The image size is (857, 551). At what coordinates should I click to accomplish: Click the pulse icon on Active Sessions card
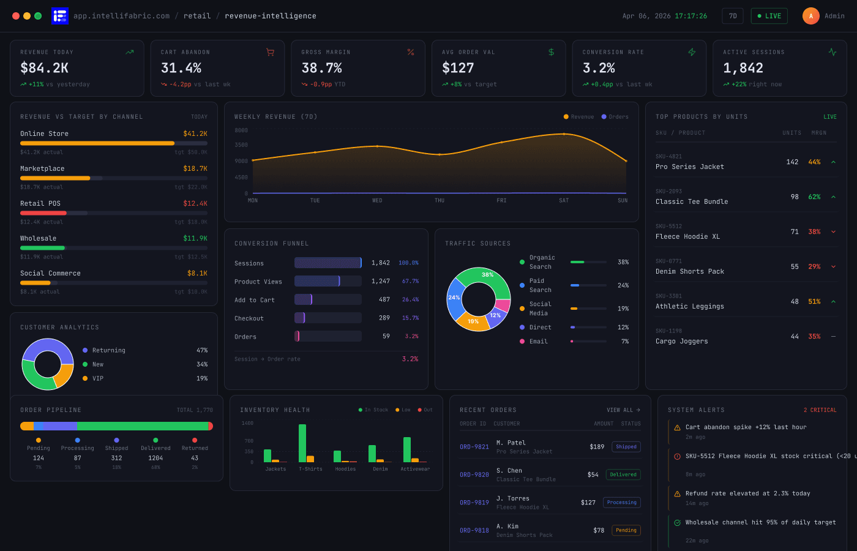(x=832, y=52)
